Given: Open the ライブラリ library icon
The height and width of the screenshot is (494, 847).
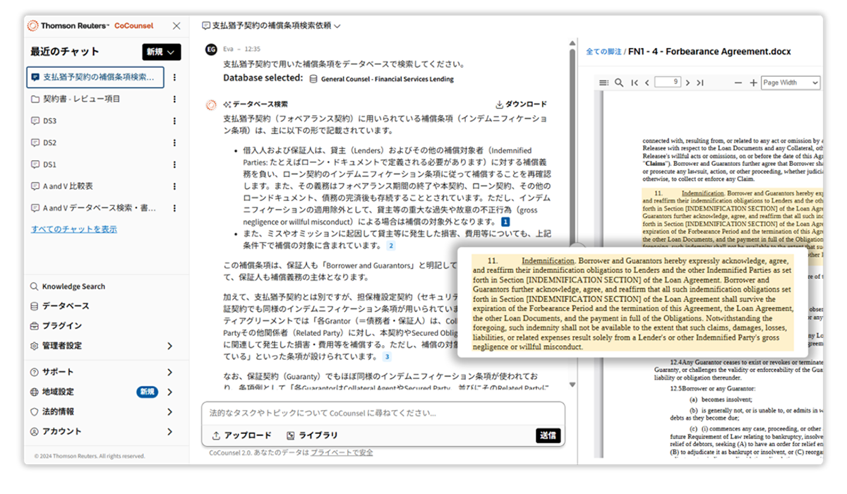Looking at the screenshot, I should (291, 436).
